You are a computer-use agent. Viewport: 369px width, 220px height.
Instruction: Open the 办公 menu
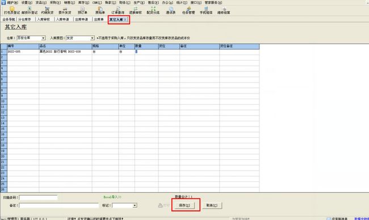click(x=167, y=3)
